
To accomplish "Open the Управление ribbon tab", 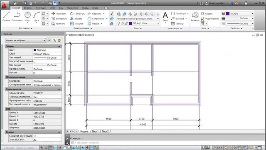I will pyautogui.click(x=72, y=8).
